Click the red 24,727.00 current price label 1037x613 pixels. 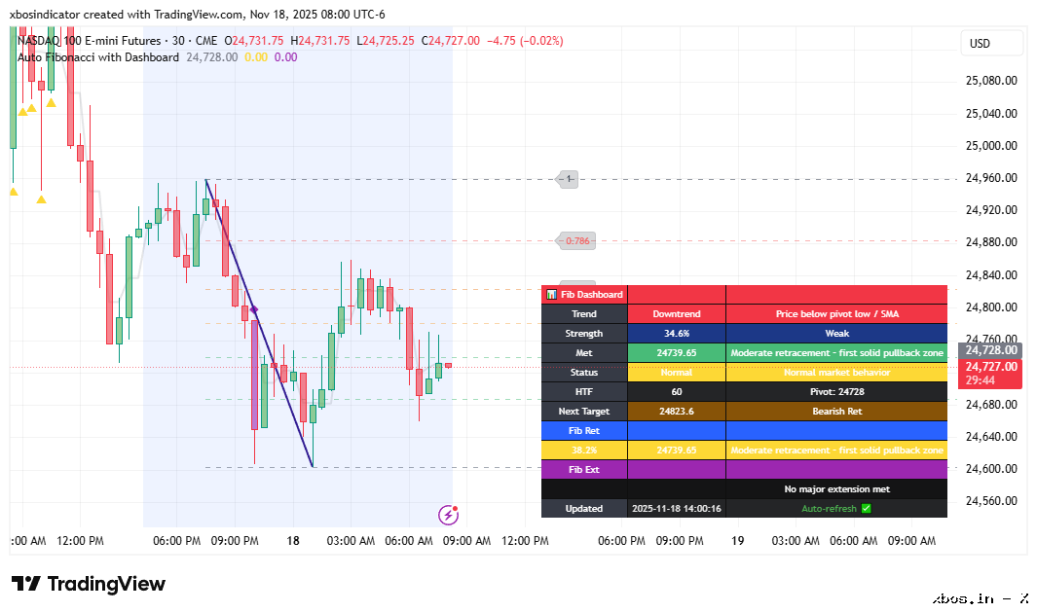tap(991, 367)
